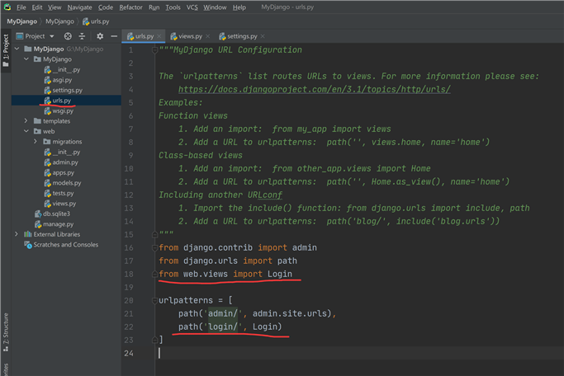Viewport: 564px width, 376px height.
Task: Click urls.py breadcrumb in navigation bar
Action: tap(96, 21)
